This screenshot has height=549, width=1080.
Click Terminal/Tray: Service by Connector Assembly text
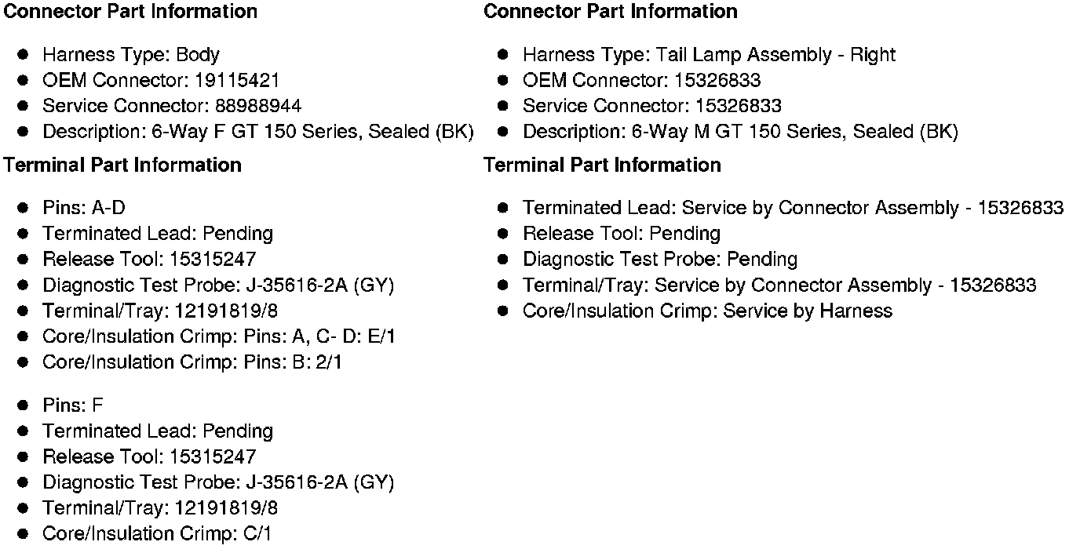[x=779, y=285]
